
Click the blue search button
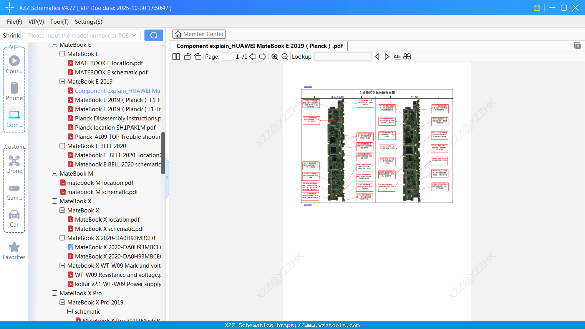click(x=154, y=35)
